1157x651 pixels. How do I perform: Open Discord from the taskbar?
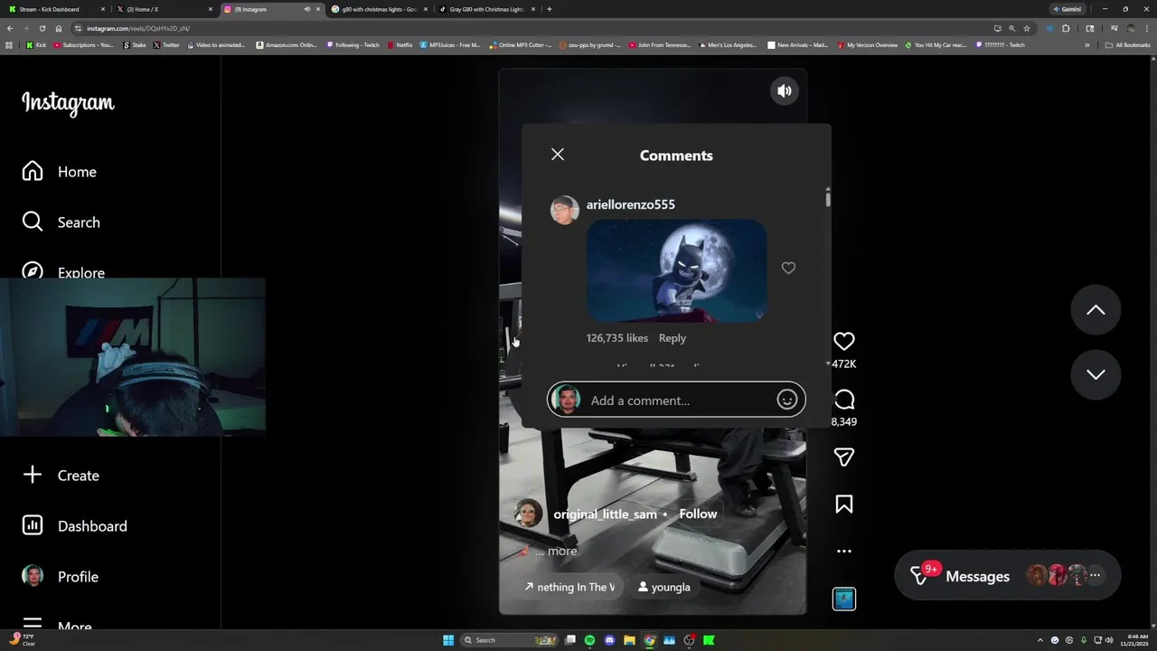pyautogui.click(x=609, y=640)
